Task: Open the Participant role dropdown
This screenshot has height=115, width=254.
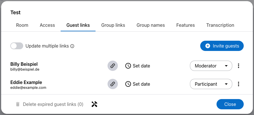Action: pos(211,84)
